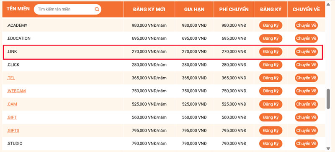Open the .GIFTS domain link
Image resolution: width=335 pixels, height=152 pixels.
pos(13,130)
